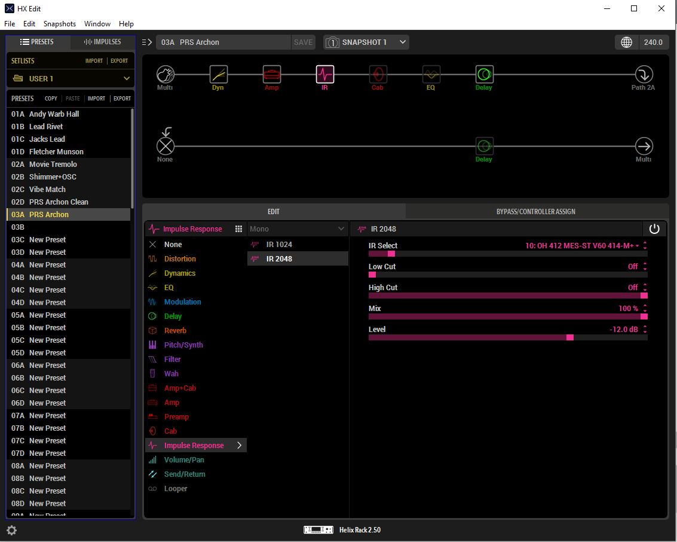Switch to the Impulses tab

click(102, 42)
